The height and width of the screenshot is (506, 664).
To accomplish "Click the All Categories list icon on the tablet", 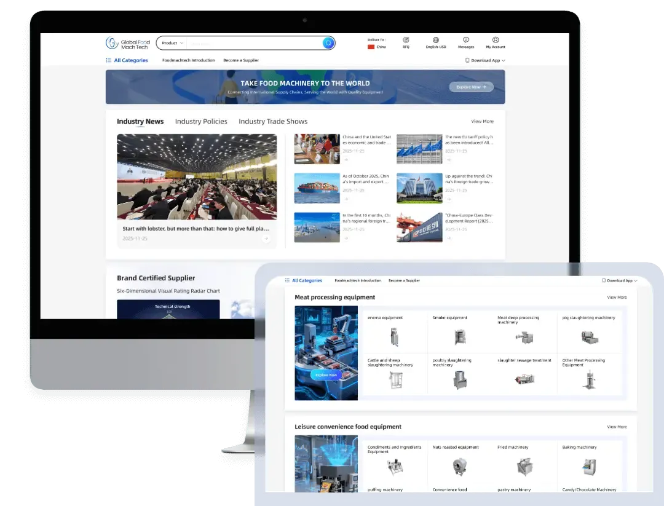I will pos(287,280).
